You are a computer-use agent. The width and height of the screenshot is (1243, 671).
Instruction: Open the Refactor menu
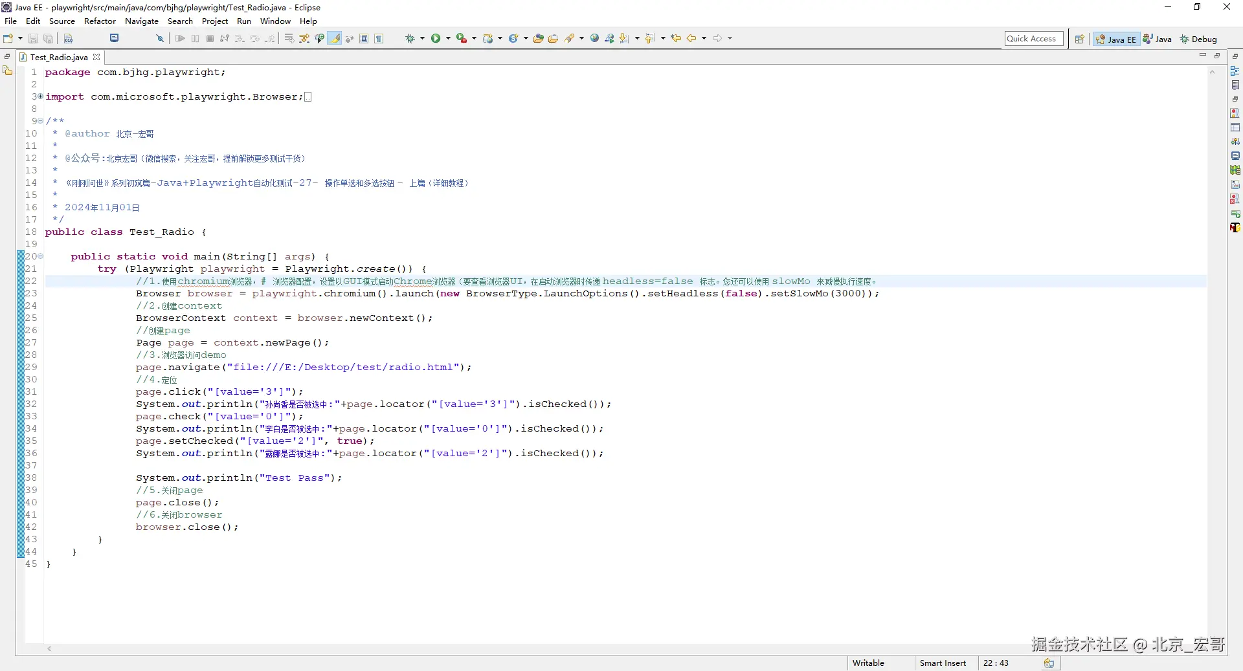pos(100,21)
